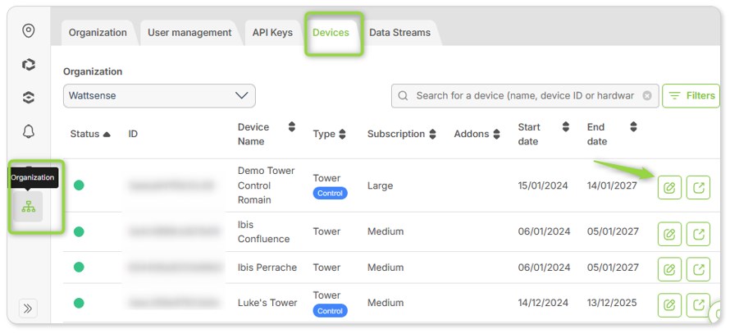
Task: Click the 14/12/2024 start date cell
Action: 543,303
